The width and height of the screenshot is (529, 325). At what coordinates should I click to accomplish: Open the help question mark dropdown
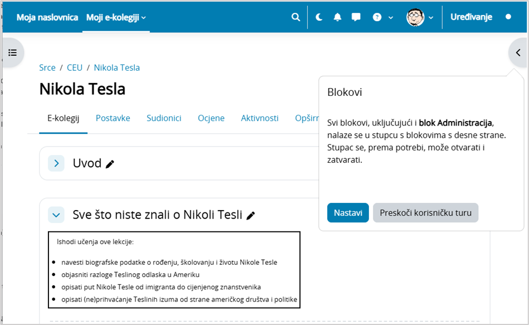pyautogui.click(x=382, y=17)
